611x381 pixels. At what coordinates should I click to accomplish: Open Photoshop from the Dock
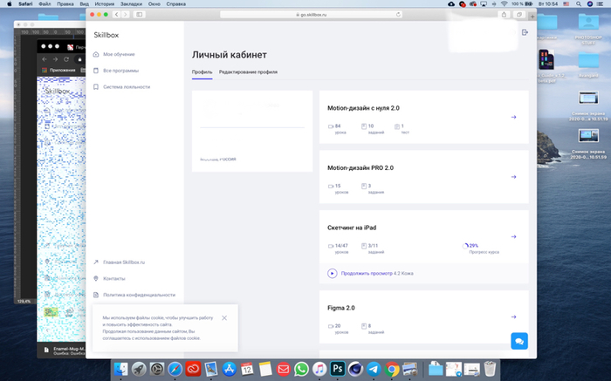338,369
